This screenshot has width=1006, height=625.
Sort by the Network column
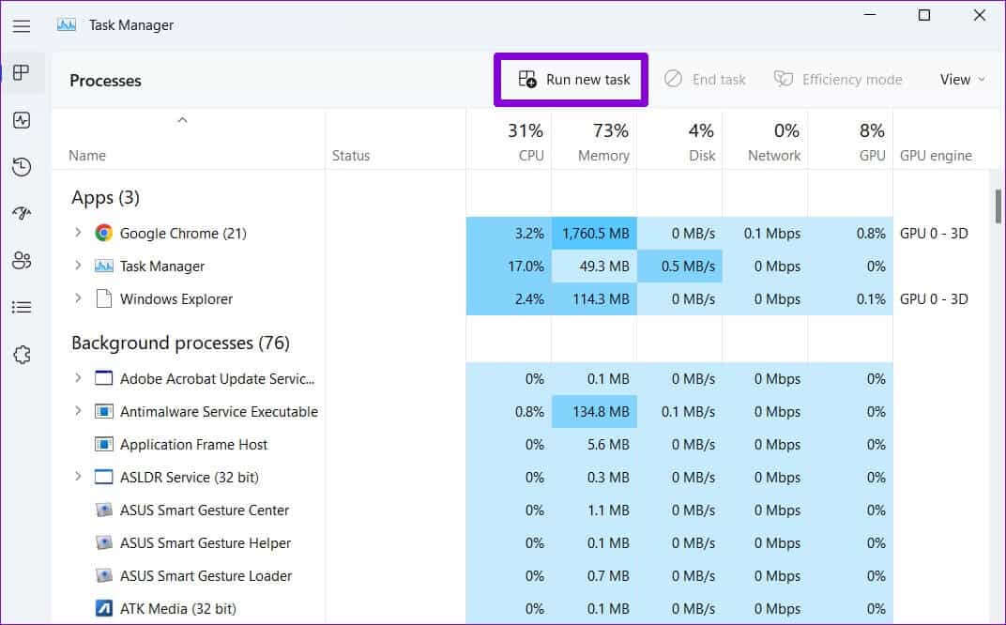(765, 141)
